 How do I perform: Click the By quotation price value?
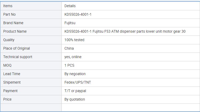pos(75,100)
